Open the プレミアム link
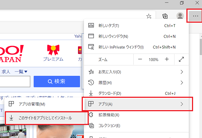This screenshot has width=202, height=138. pyautogui.click(x=53, y=59)
